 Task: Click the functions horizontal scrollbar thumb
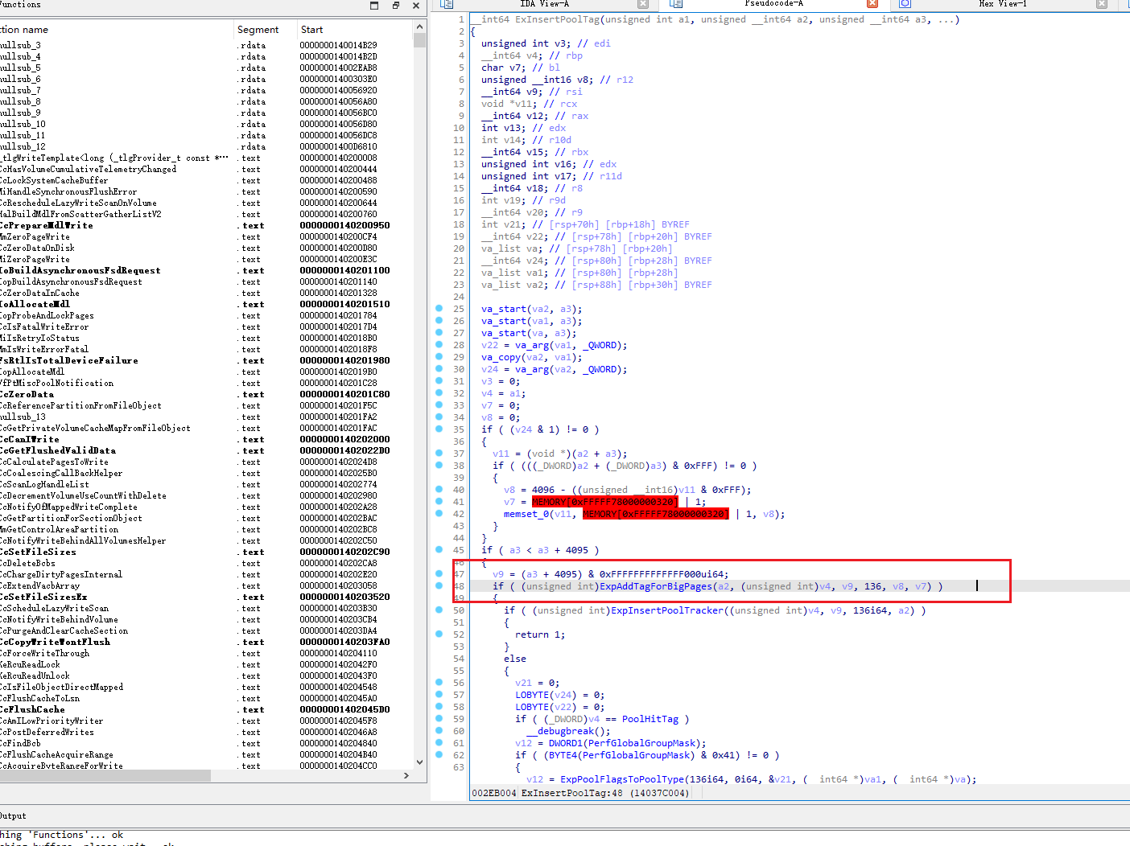click(x=105, y=776)
